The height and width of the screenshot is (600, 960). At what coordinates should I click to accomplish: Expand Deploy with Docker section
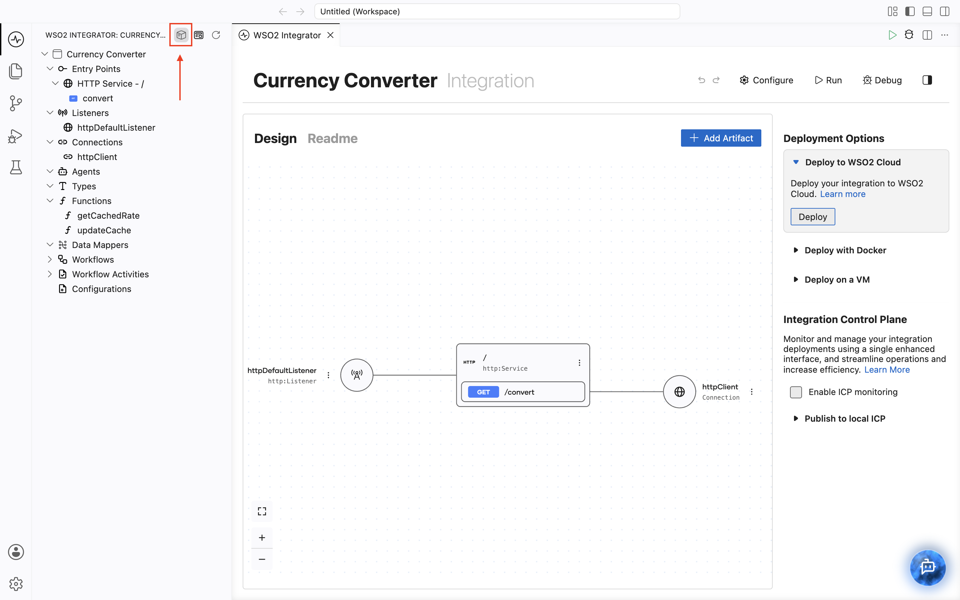click(796, 250)
